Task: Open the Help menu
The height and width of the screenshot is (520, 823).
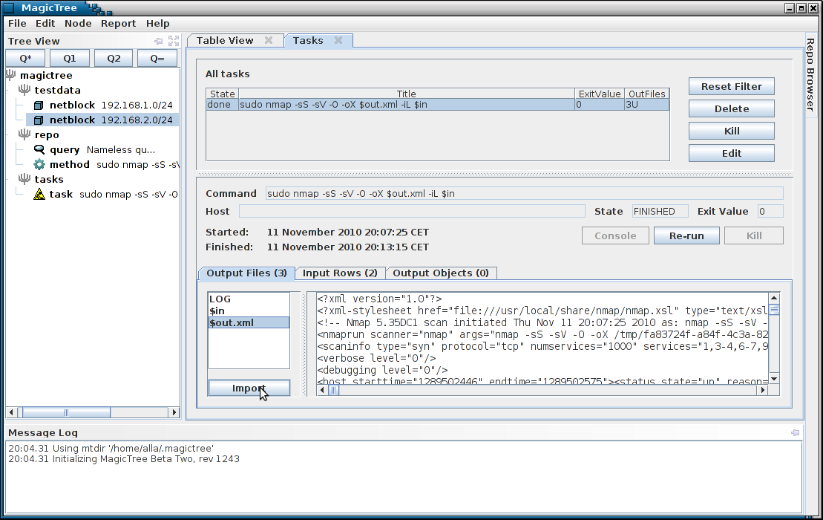Action: pos(157,23)
